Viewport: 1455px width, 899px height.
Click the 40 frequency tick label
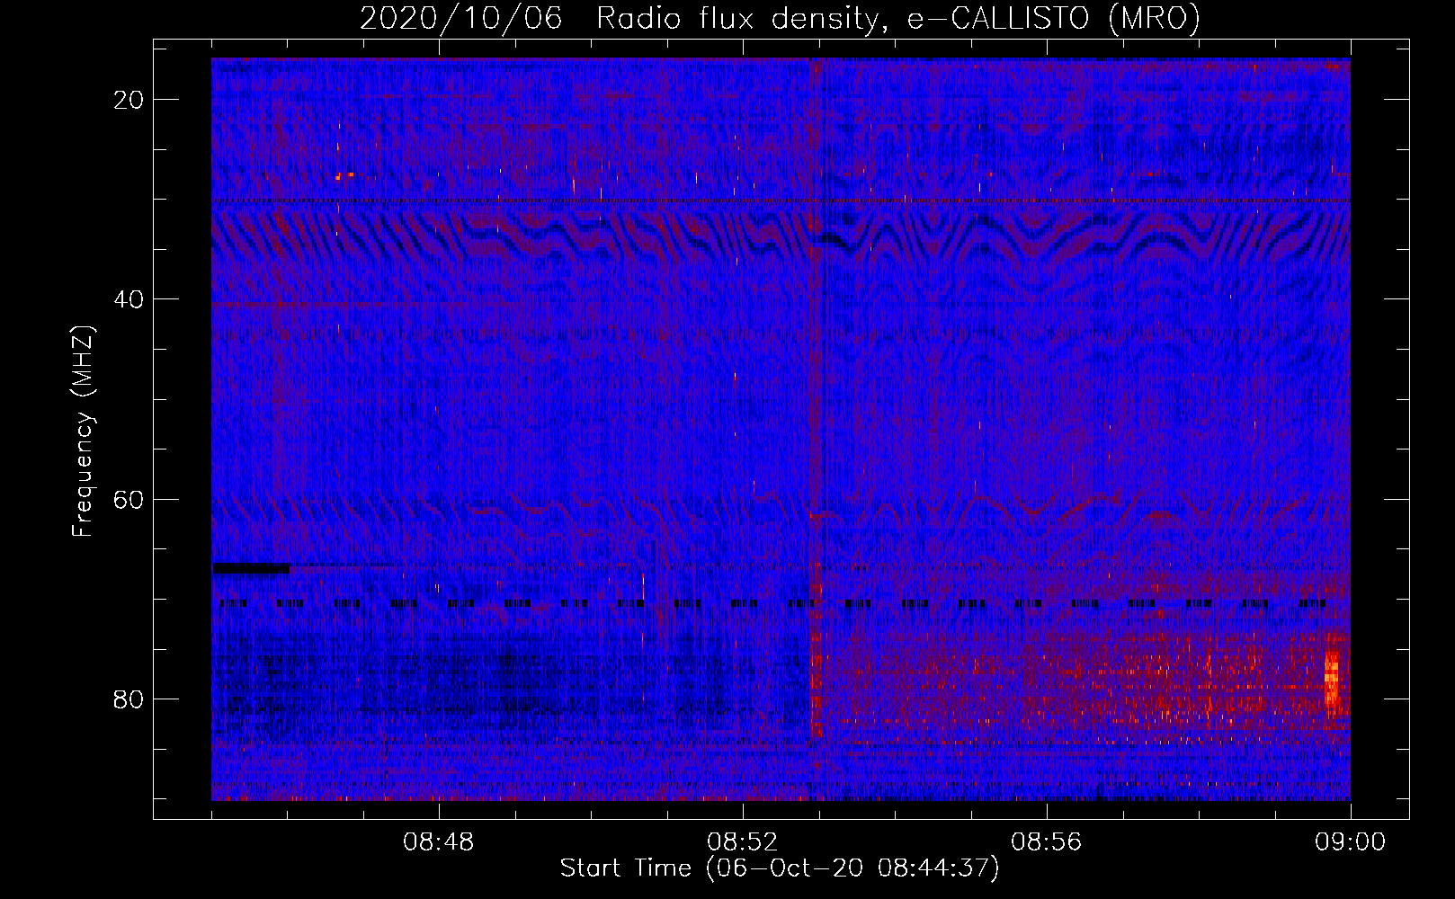tap(129, 299)
